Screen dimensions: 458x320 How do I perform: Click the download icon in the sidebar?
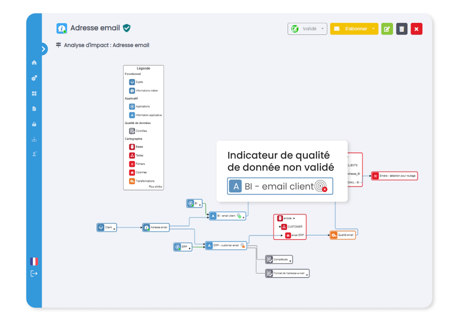coord(34,139)
